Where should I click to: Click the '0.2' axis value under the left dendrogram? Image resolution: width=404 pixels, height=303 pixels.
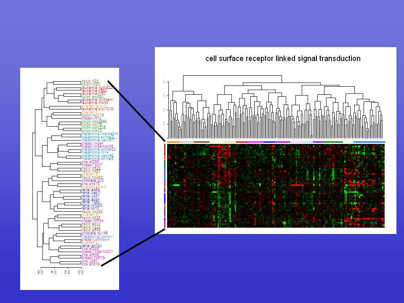(x=67, y=272)
